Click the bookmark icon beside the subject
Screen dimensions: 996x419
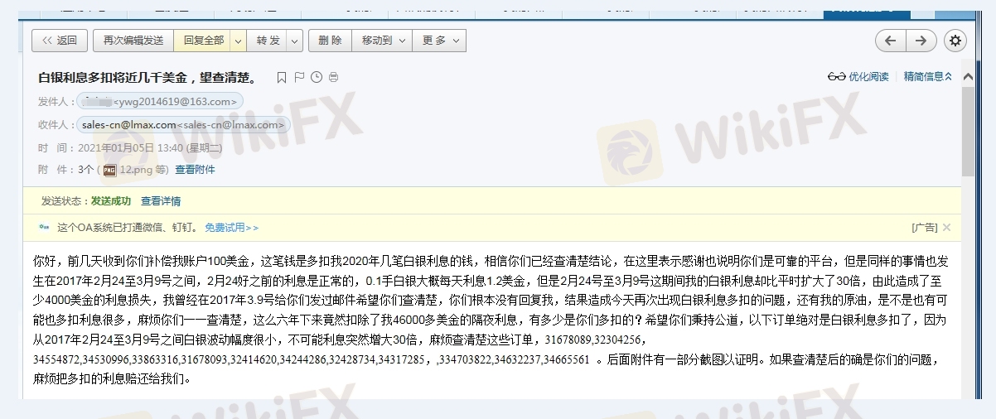tap(282, 78)
